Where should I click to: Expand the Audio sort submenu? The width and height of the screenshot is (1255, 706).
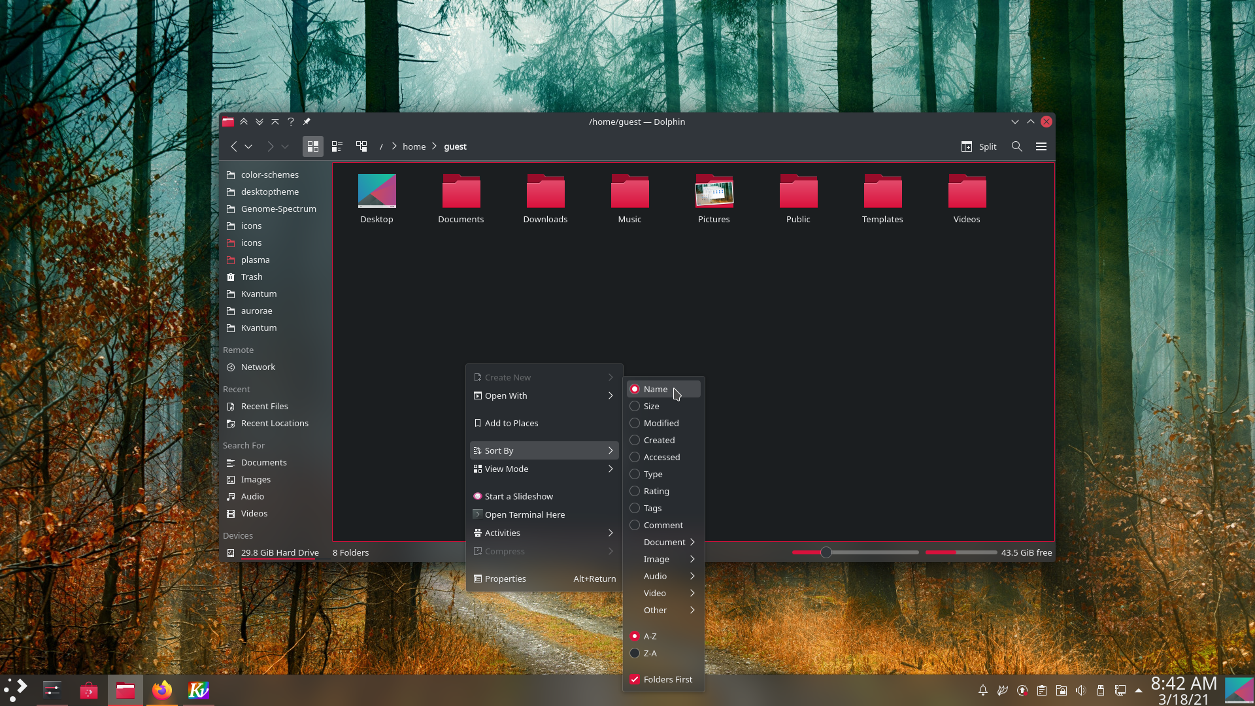point(663,576)
